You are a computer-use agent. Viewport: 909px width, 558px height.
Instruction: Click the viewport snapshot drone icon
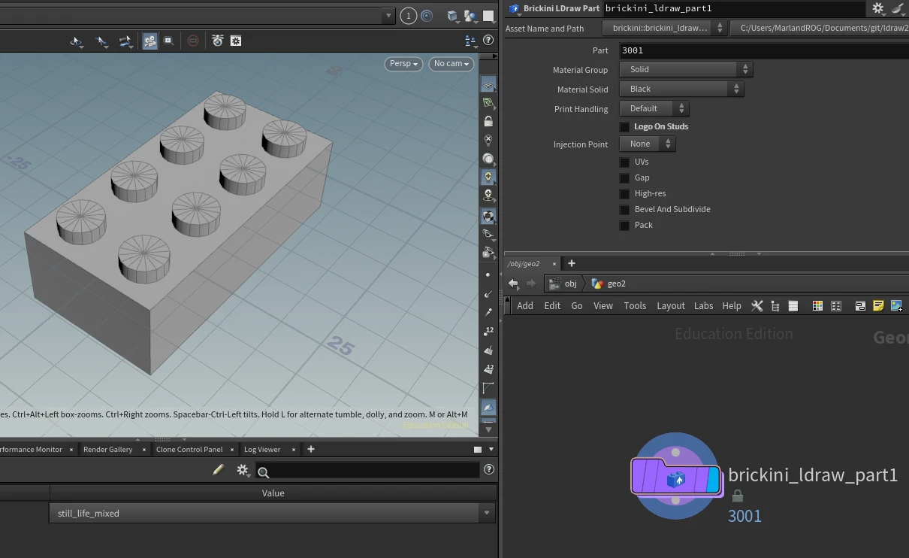click(218, 41)
